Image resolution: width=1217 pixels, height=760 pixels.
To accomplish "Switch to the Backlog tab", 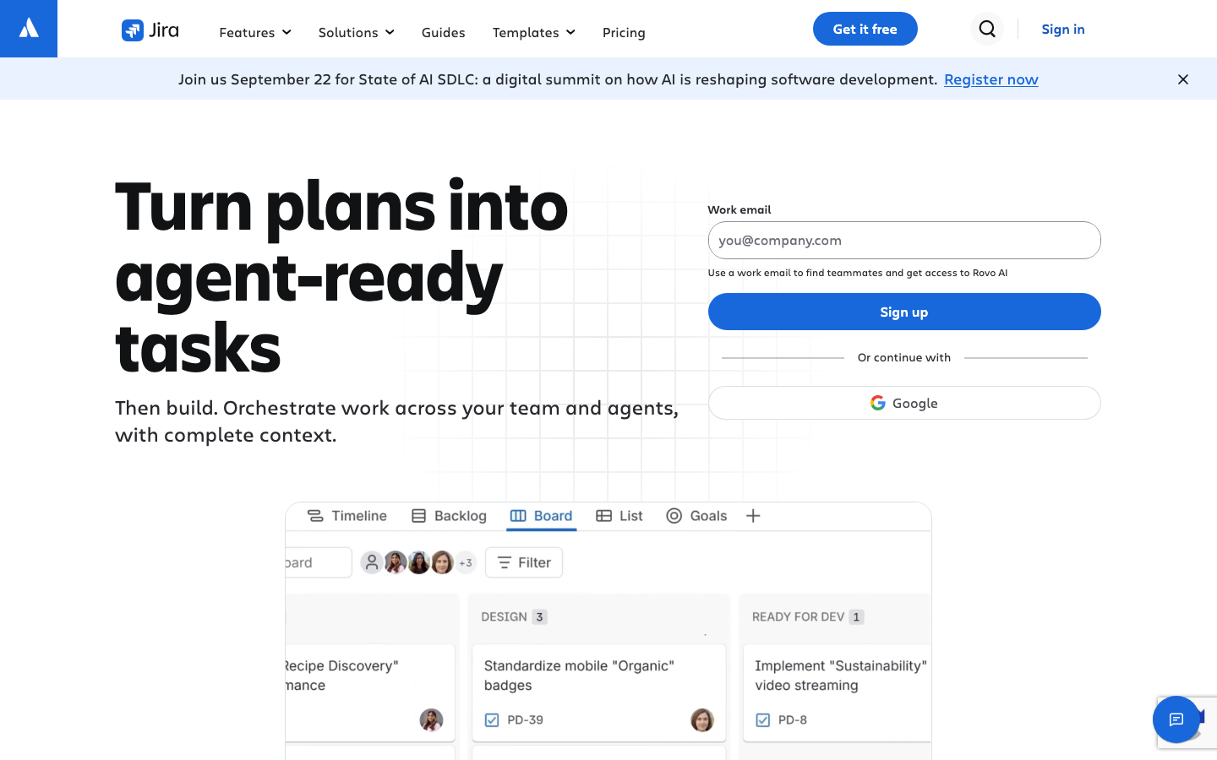I will point(449,516).
